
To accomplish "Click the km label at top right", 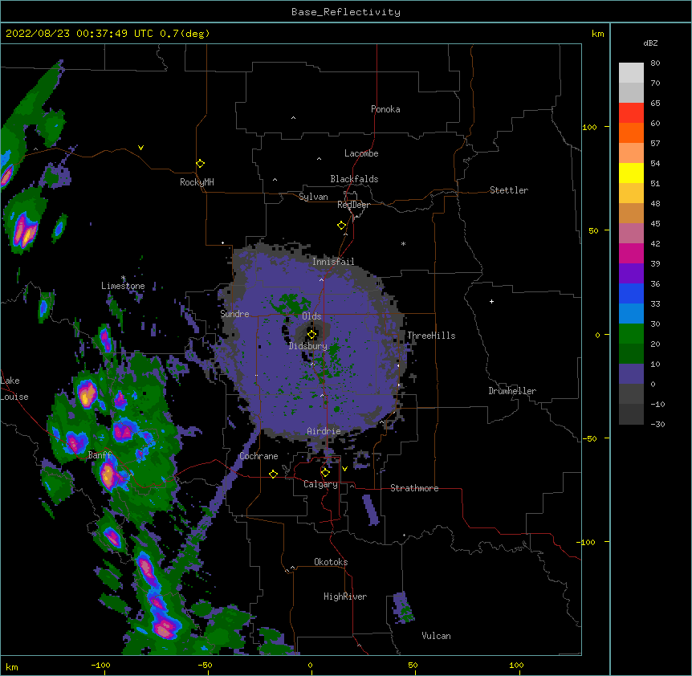I will tap(598, 34).
